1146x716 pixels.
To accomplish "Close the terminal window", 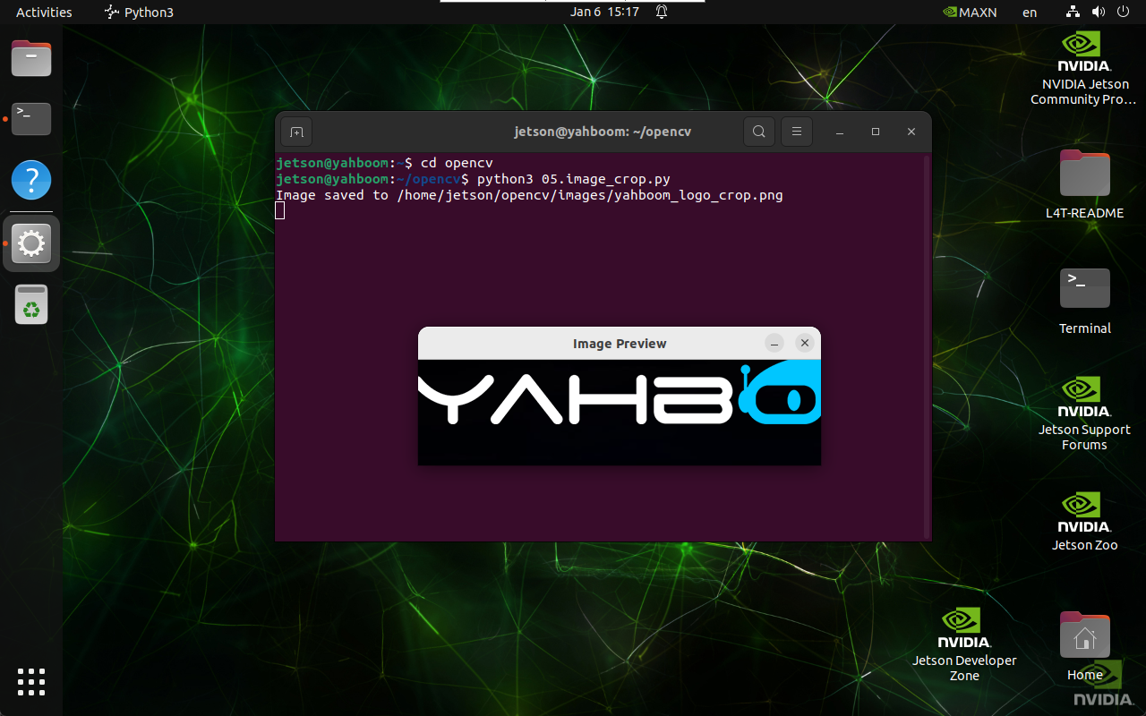I will point(911,132).
